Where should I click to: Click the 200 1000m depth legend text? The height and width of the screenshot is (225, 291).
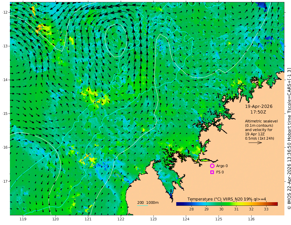pos(148,202)
